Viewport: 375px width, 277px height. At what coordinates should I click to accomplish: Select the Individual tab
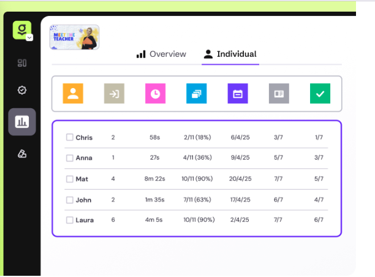pyautogui.click(x=230, y=54)
